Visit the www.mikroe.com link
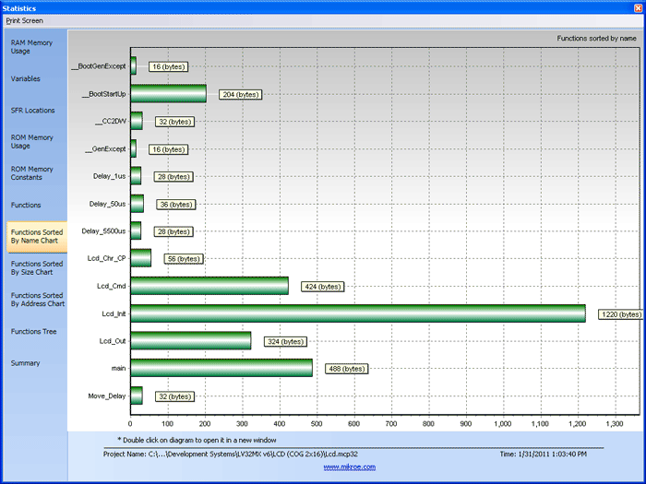Viewport: 646px width, 484px height. (x=350, y=466)
